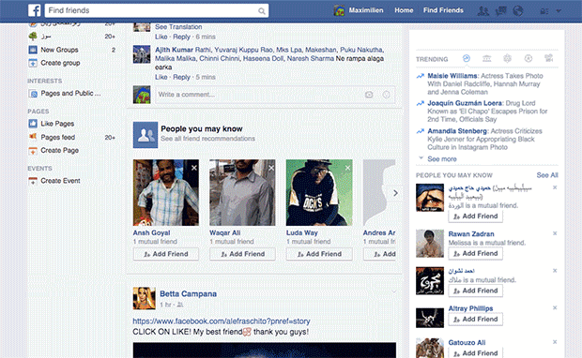582x358 pixels.
Task: Remove Rawan Zadran from suggestions
Action: point(555,233)
